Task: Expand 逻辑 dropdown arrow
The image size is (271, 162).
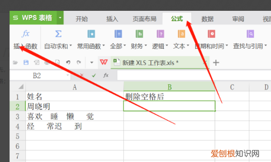Action: click(167, 45)
